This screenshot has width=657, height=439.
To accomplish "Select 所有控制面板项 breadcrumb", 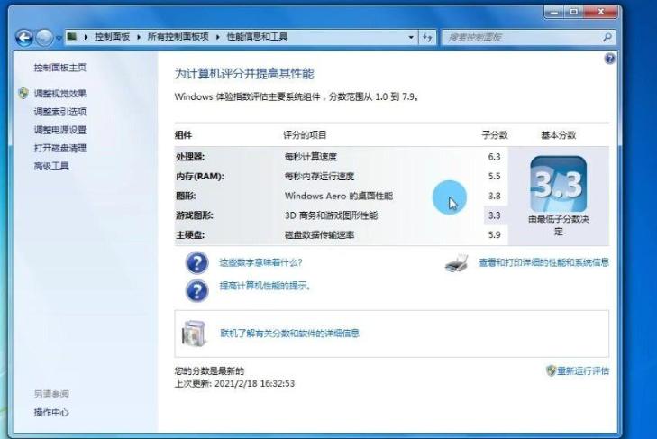I will 178,37.
